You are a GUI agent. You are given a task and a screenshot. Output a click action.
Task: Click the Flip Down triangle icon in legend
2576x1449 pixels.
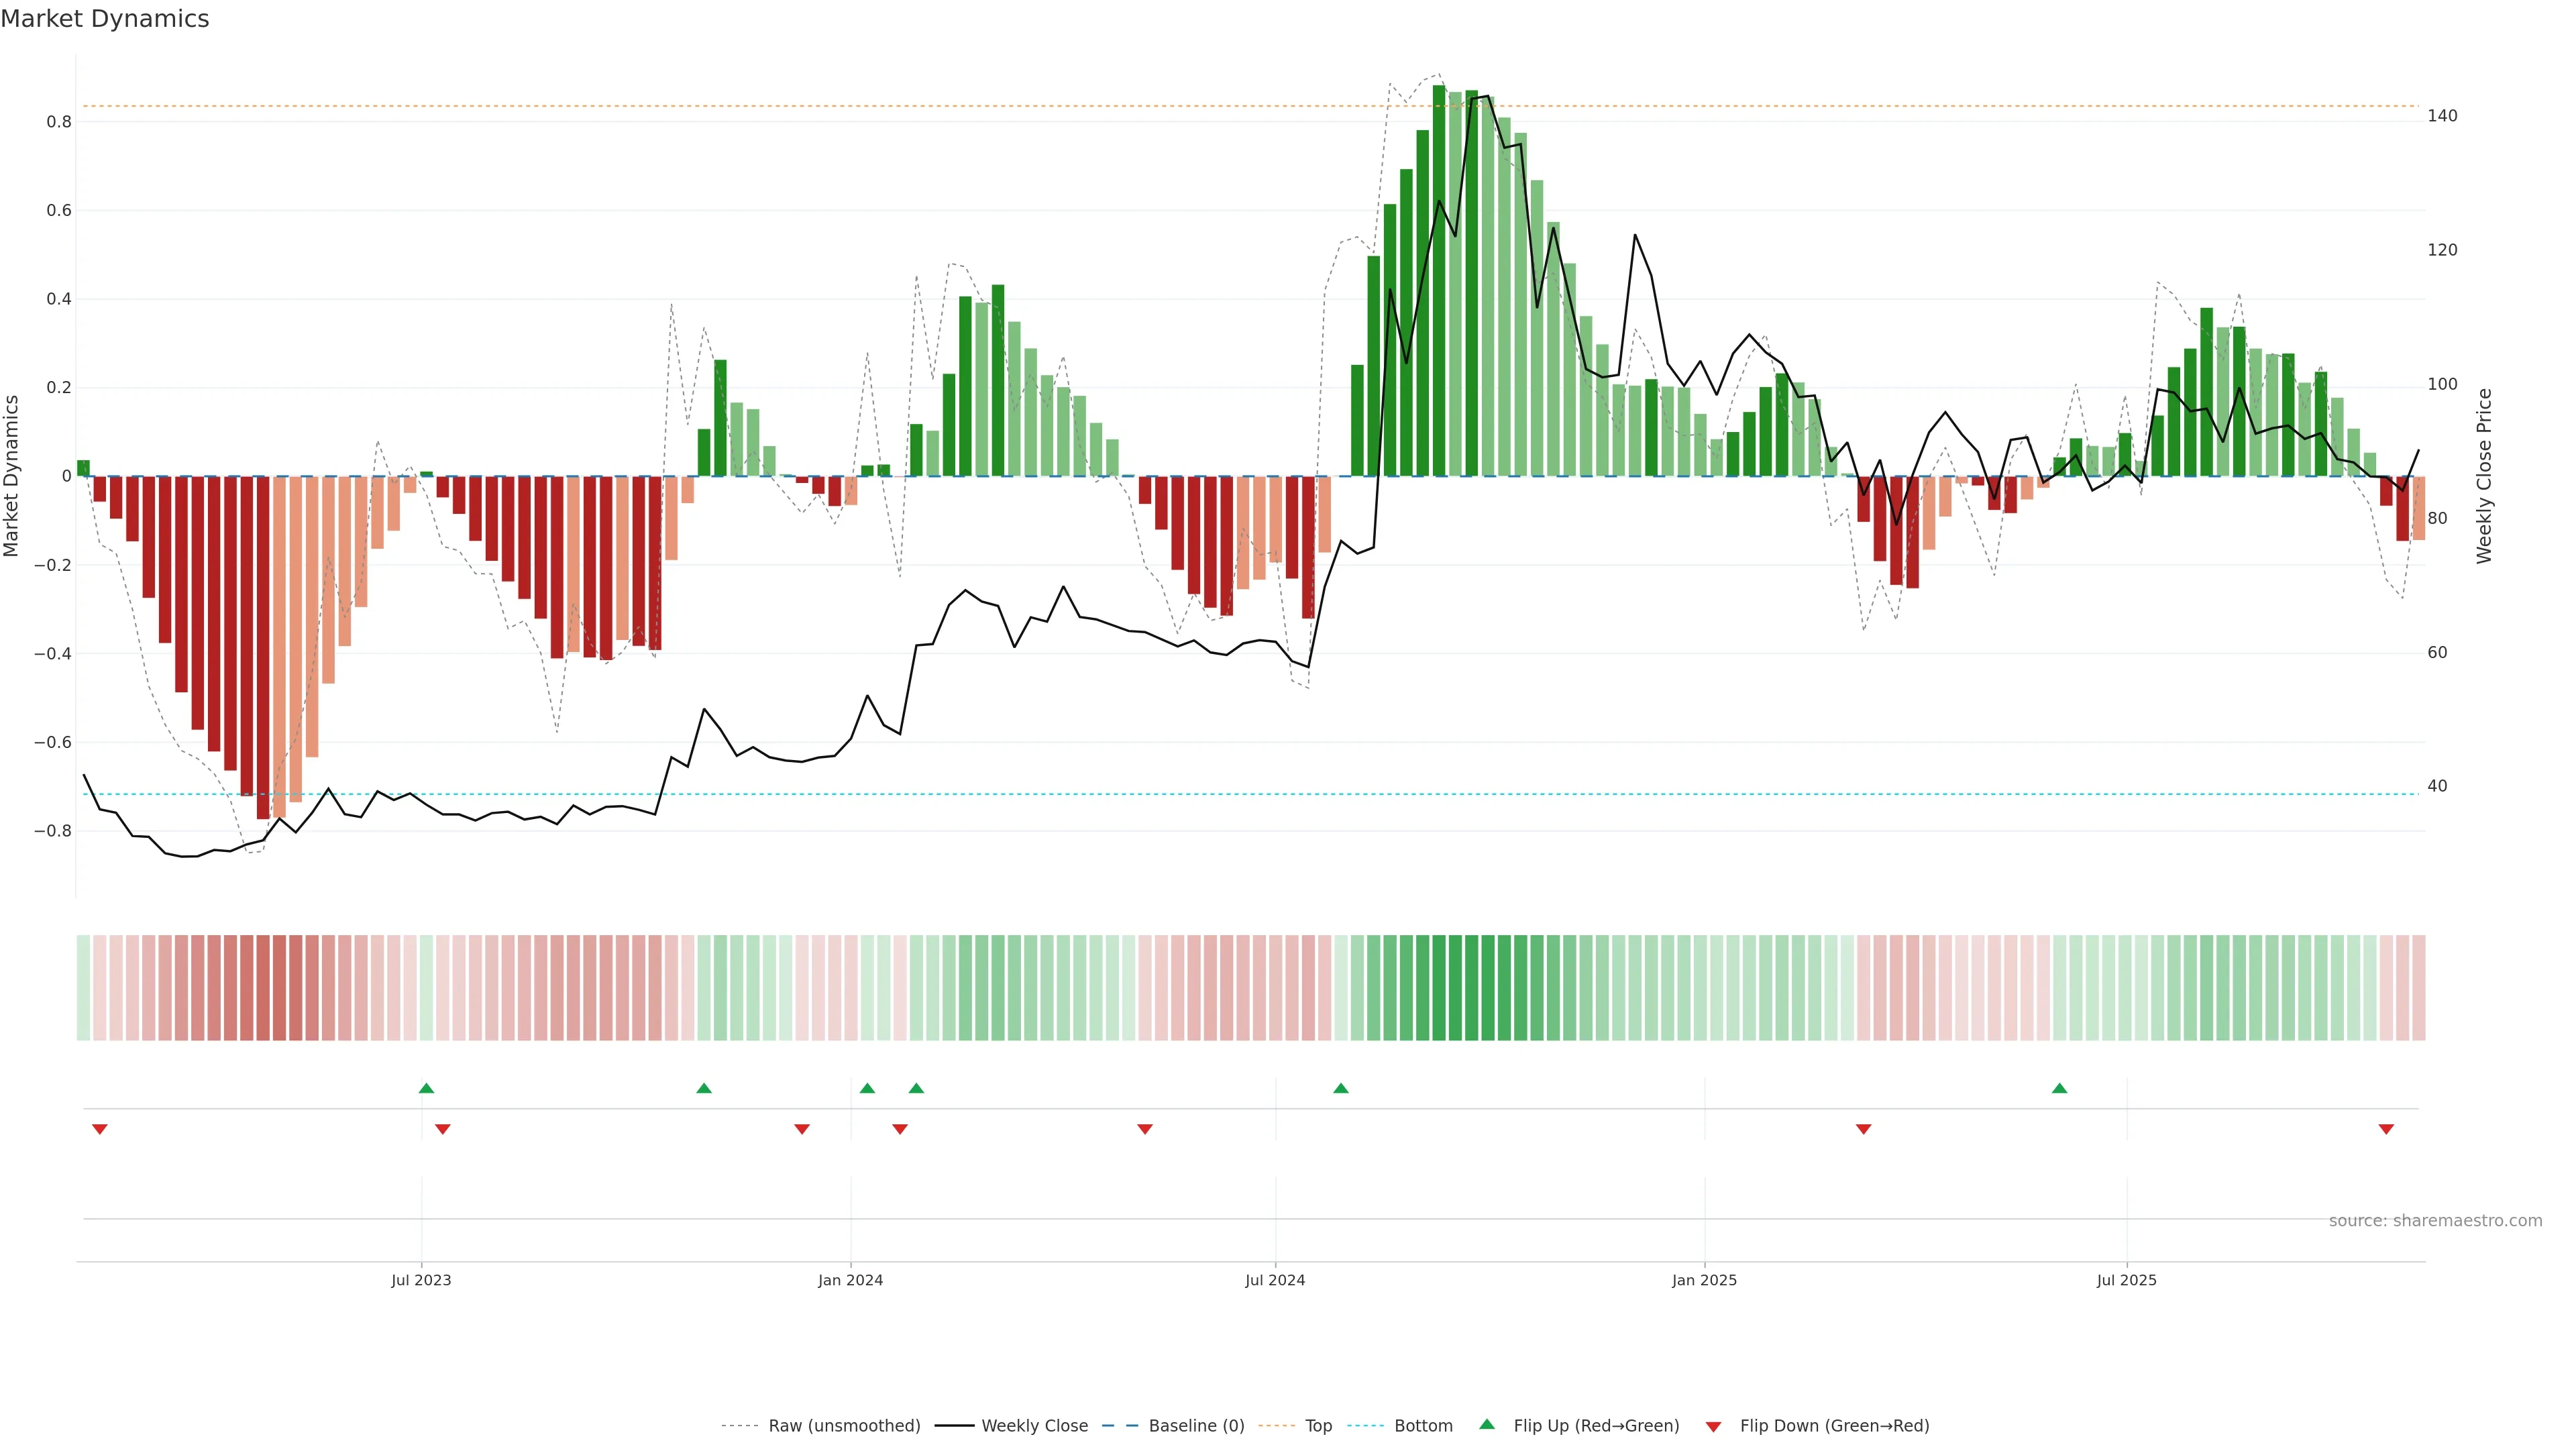click(1713, 1426)
